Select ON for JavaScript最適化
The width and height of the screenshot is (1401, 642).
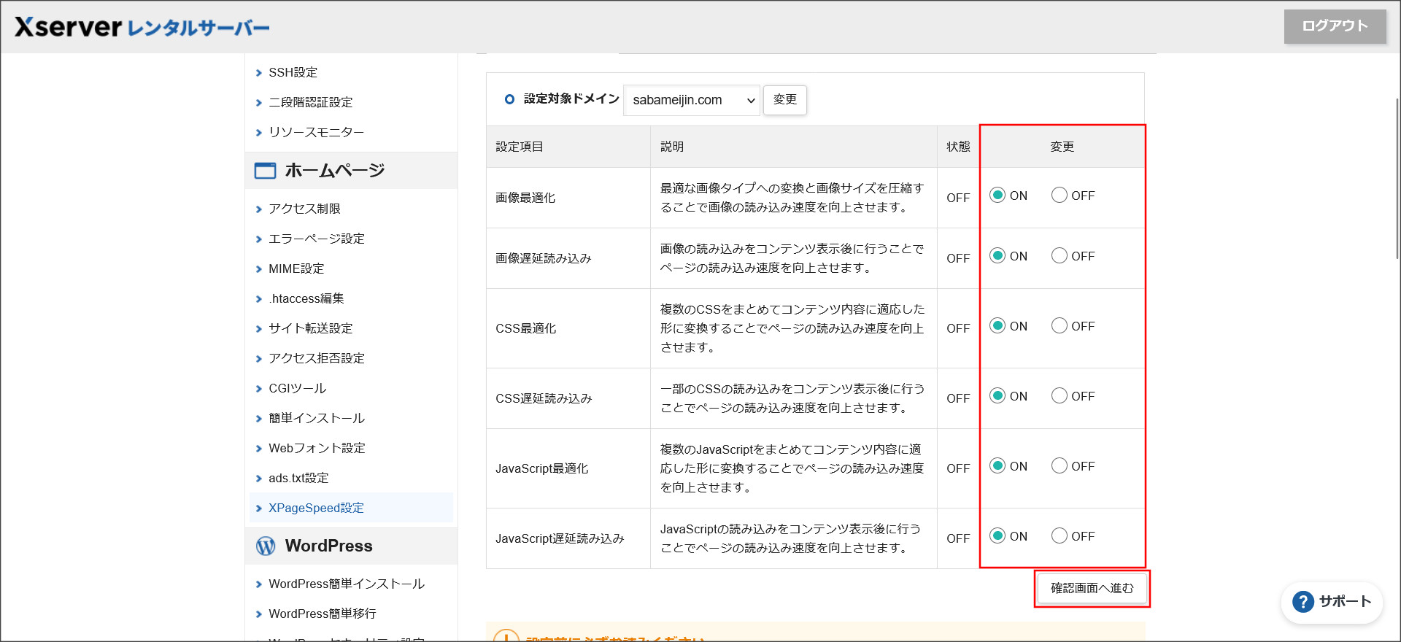[997, 465]
